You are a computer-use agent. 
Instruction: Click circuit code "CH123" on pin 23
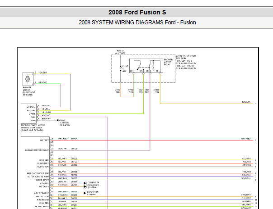(x=74, y=149)
